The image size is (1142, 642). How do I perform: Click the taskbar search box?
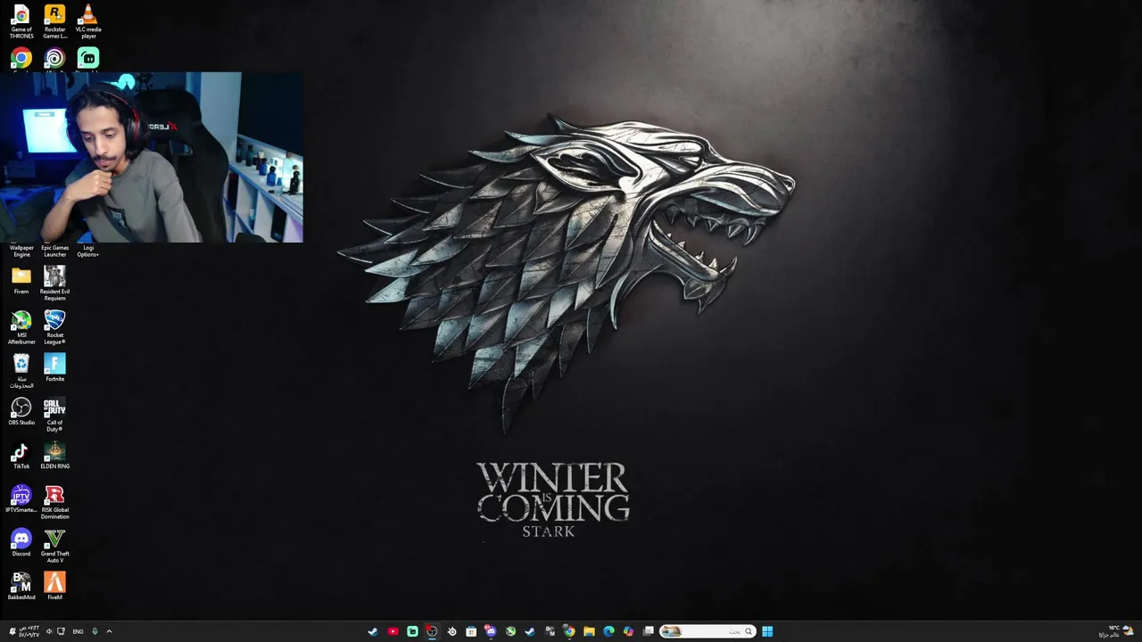coord(708,631)
